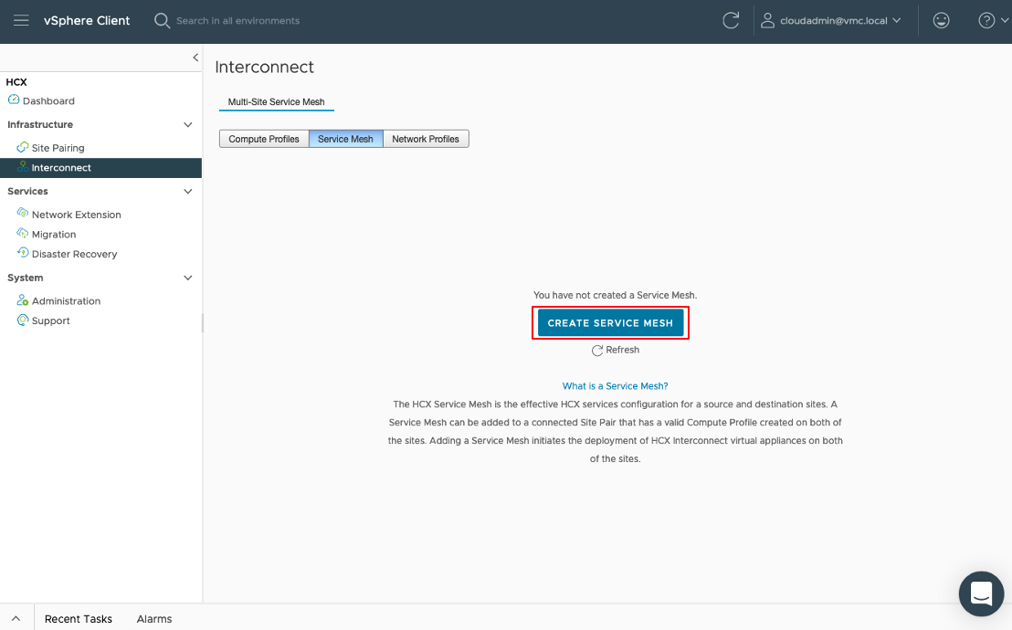This screenshot has height=630, width=1012.
Task: Expand the help menu chevron
Action: pos(1005,21)
